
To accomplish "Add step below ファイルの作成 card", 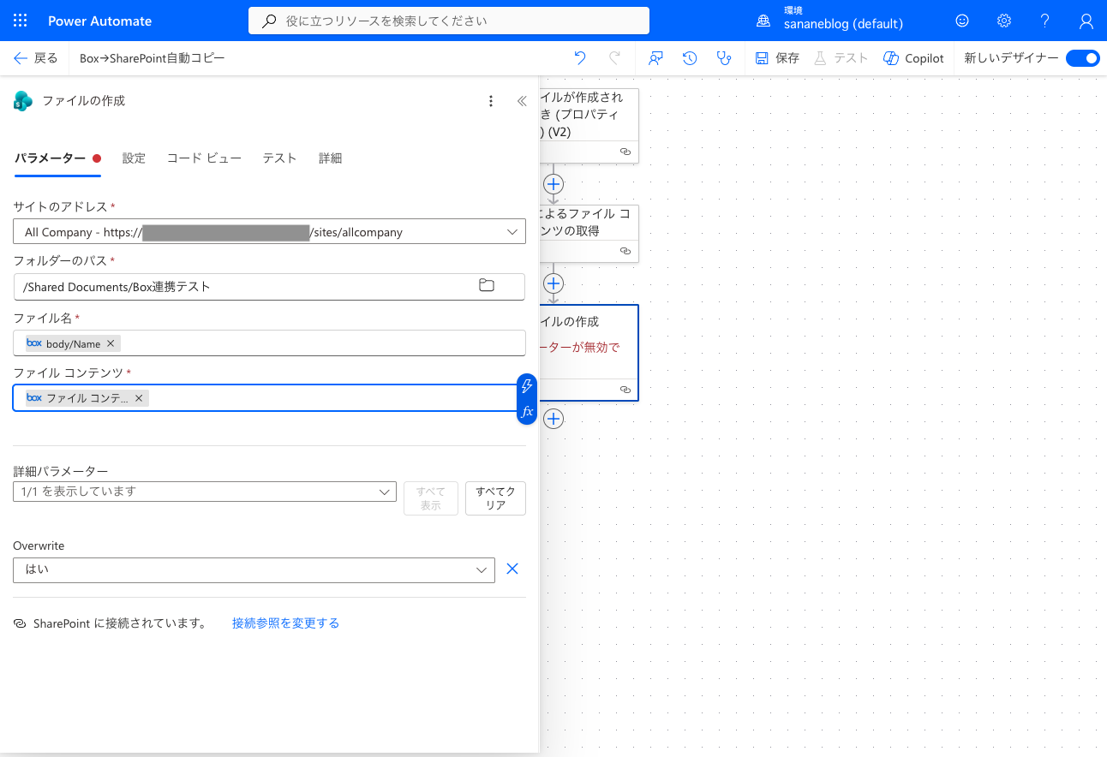I will click(553, 419).
